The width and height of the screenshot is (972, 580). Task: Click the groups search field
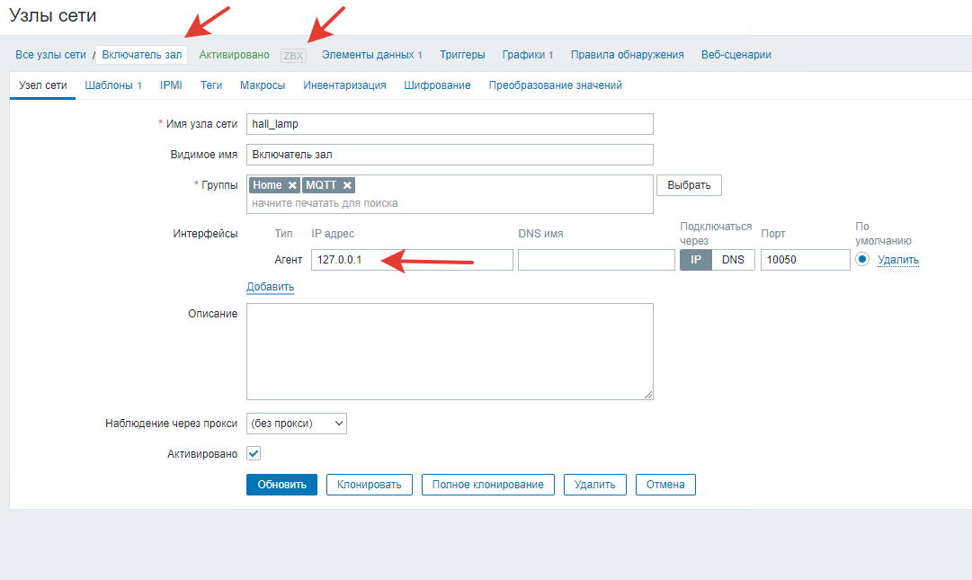450,203
